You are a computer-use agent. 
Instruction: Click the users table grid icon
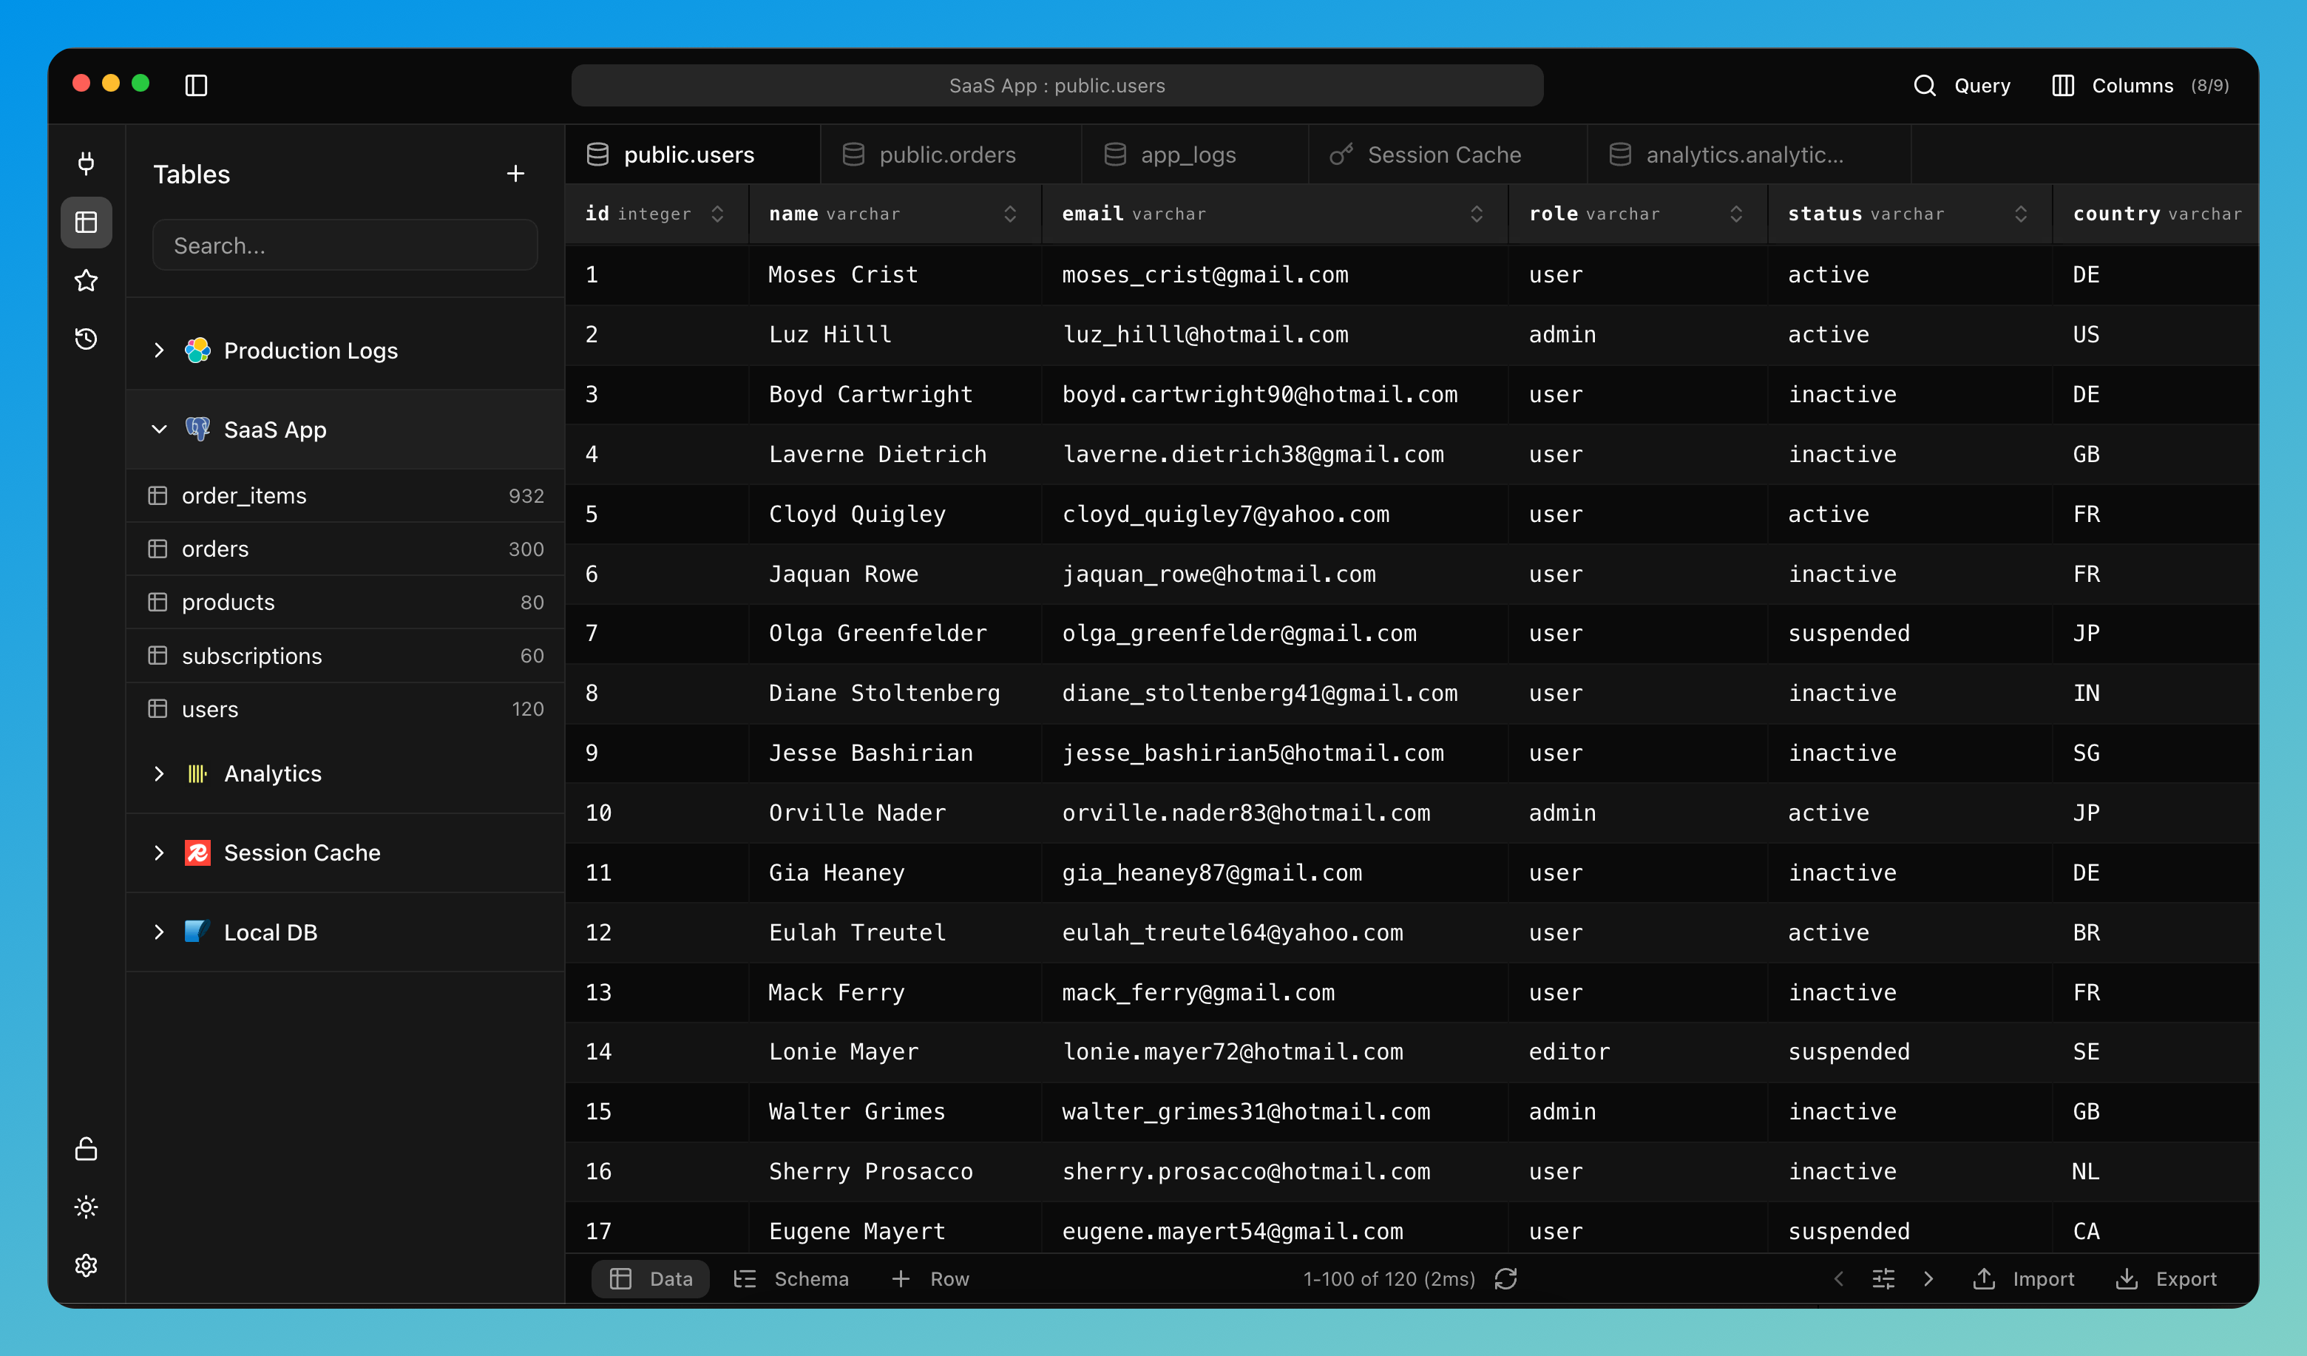(157, 708)
